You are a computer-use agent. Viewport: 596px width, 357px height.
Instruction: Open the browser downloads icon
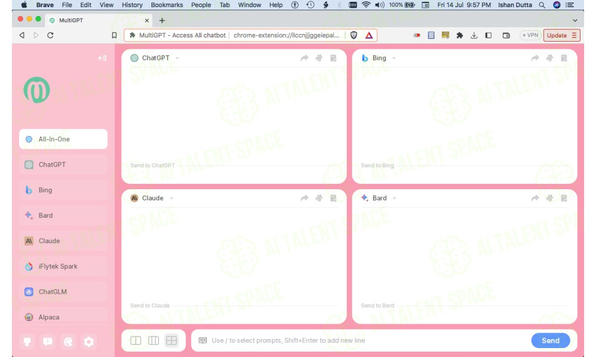click(474, 35)
